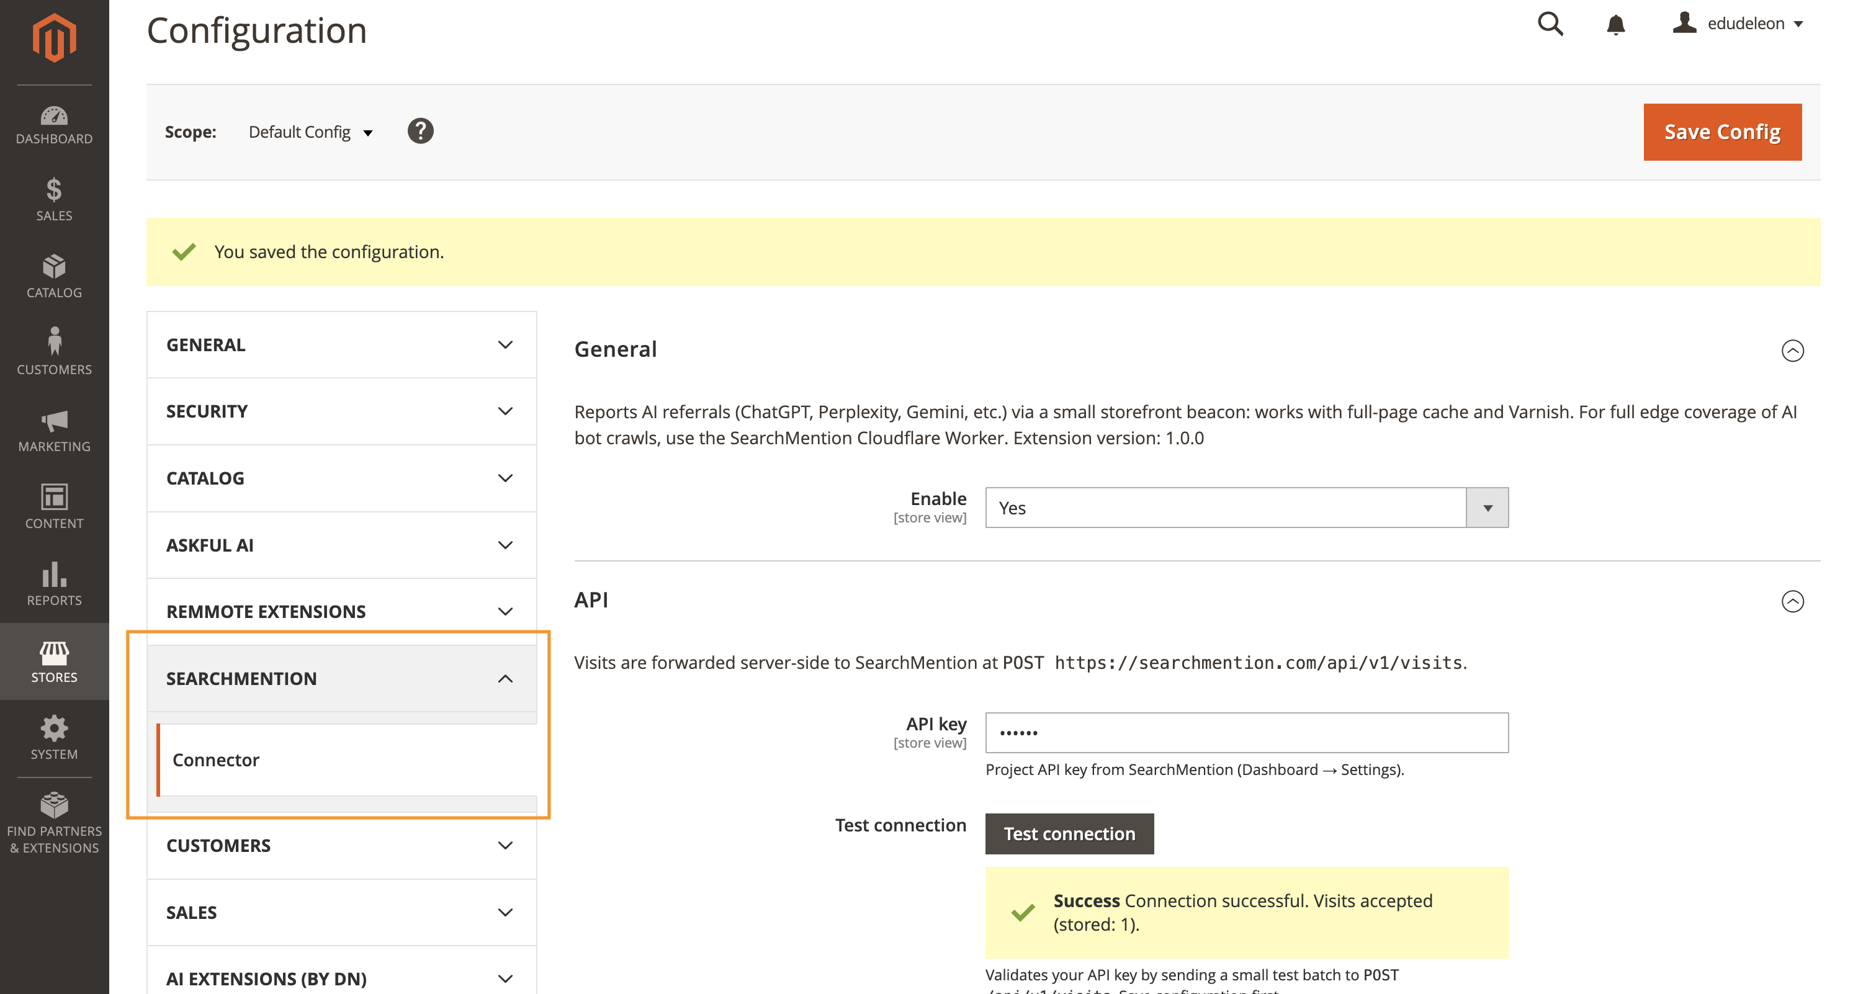Open the Marketing megaphone menu

(54, 430)
